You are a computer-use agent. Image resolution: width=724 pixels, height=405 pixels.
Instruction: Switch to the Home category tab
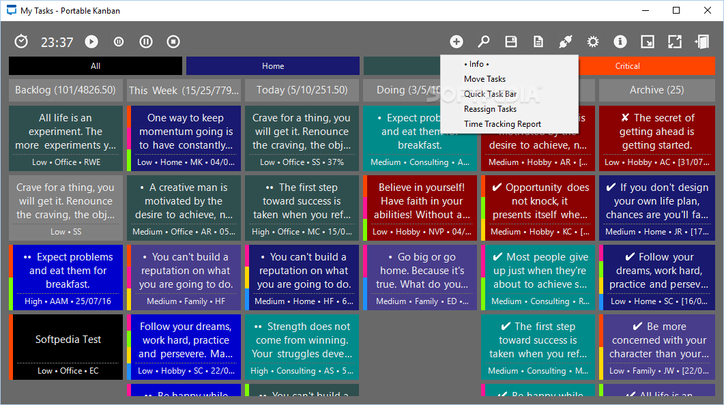click(x=273, y=66)
